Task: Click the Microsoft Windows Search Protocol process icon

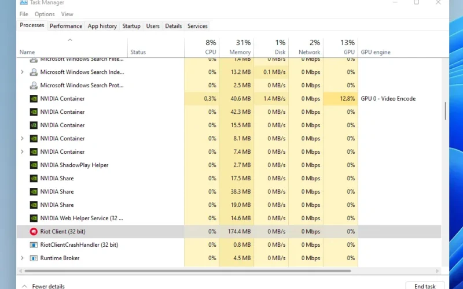Action: click(x=34, y=86)
